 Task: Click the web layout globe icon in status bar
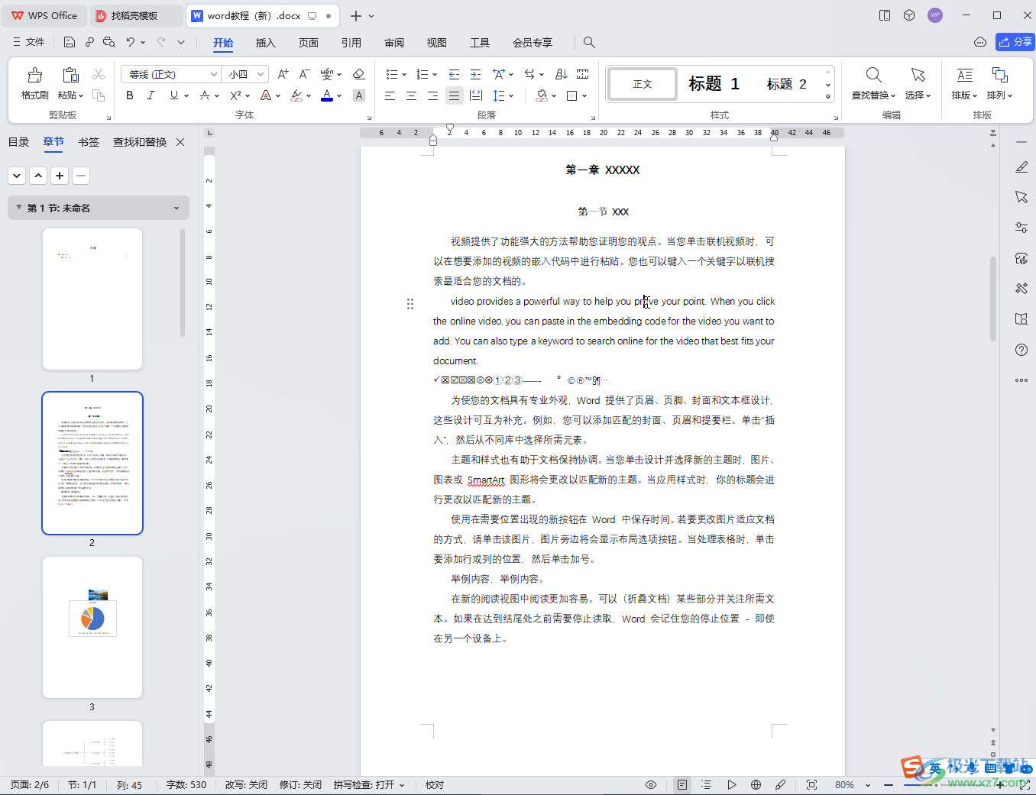coord(756,784)
